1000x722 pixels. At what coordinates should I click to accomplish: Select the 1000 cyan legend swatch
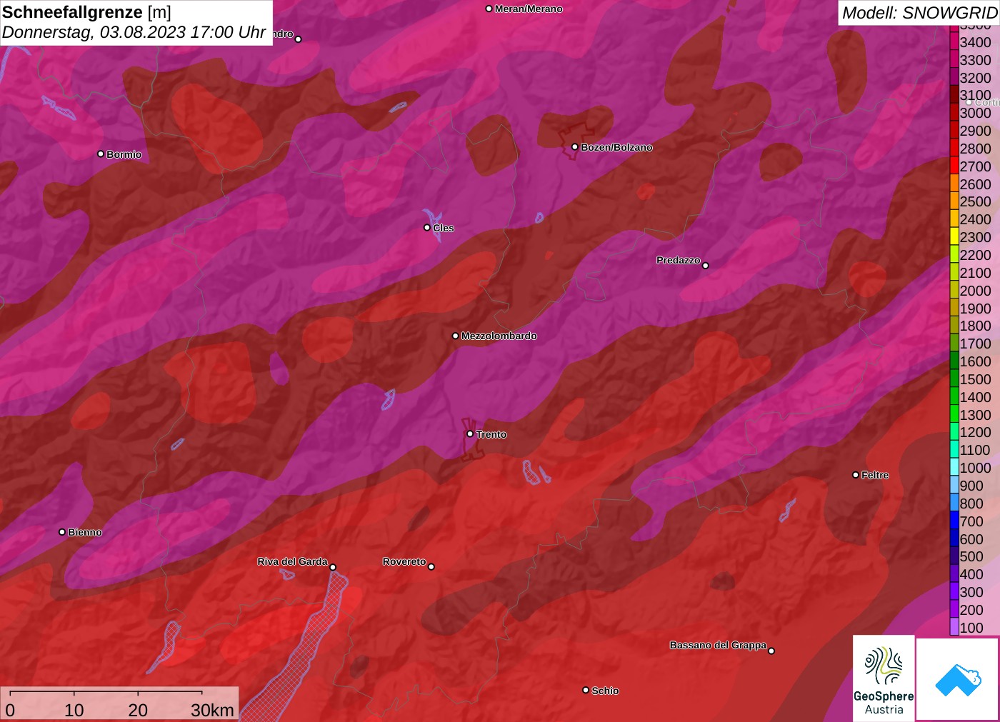954,468
